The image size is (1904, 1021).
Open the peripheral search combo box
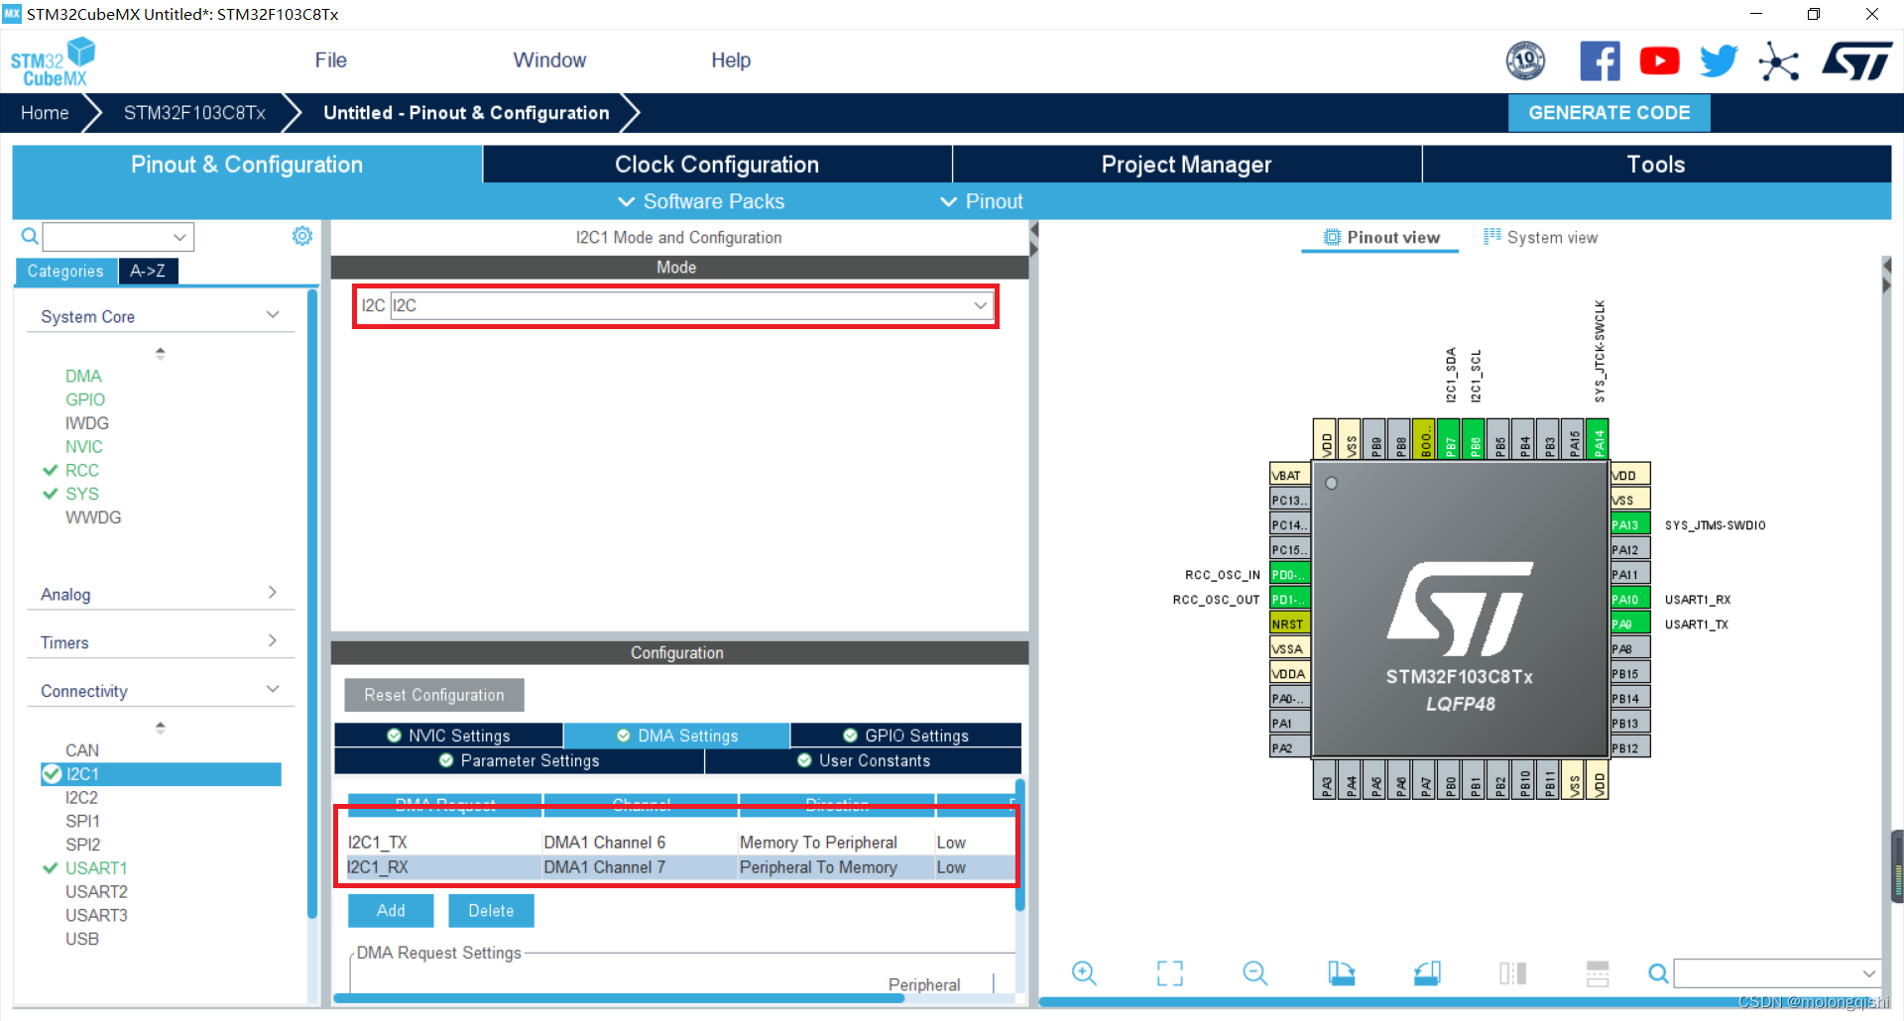click(x=118, y=236)
